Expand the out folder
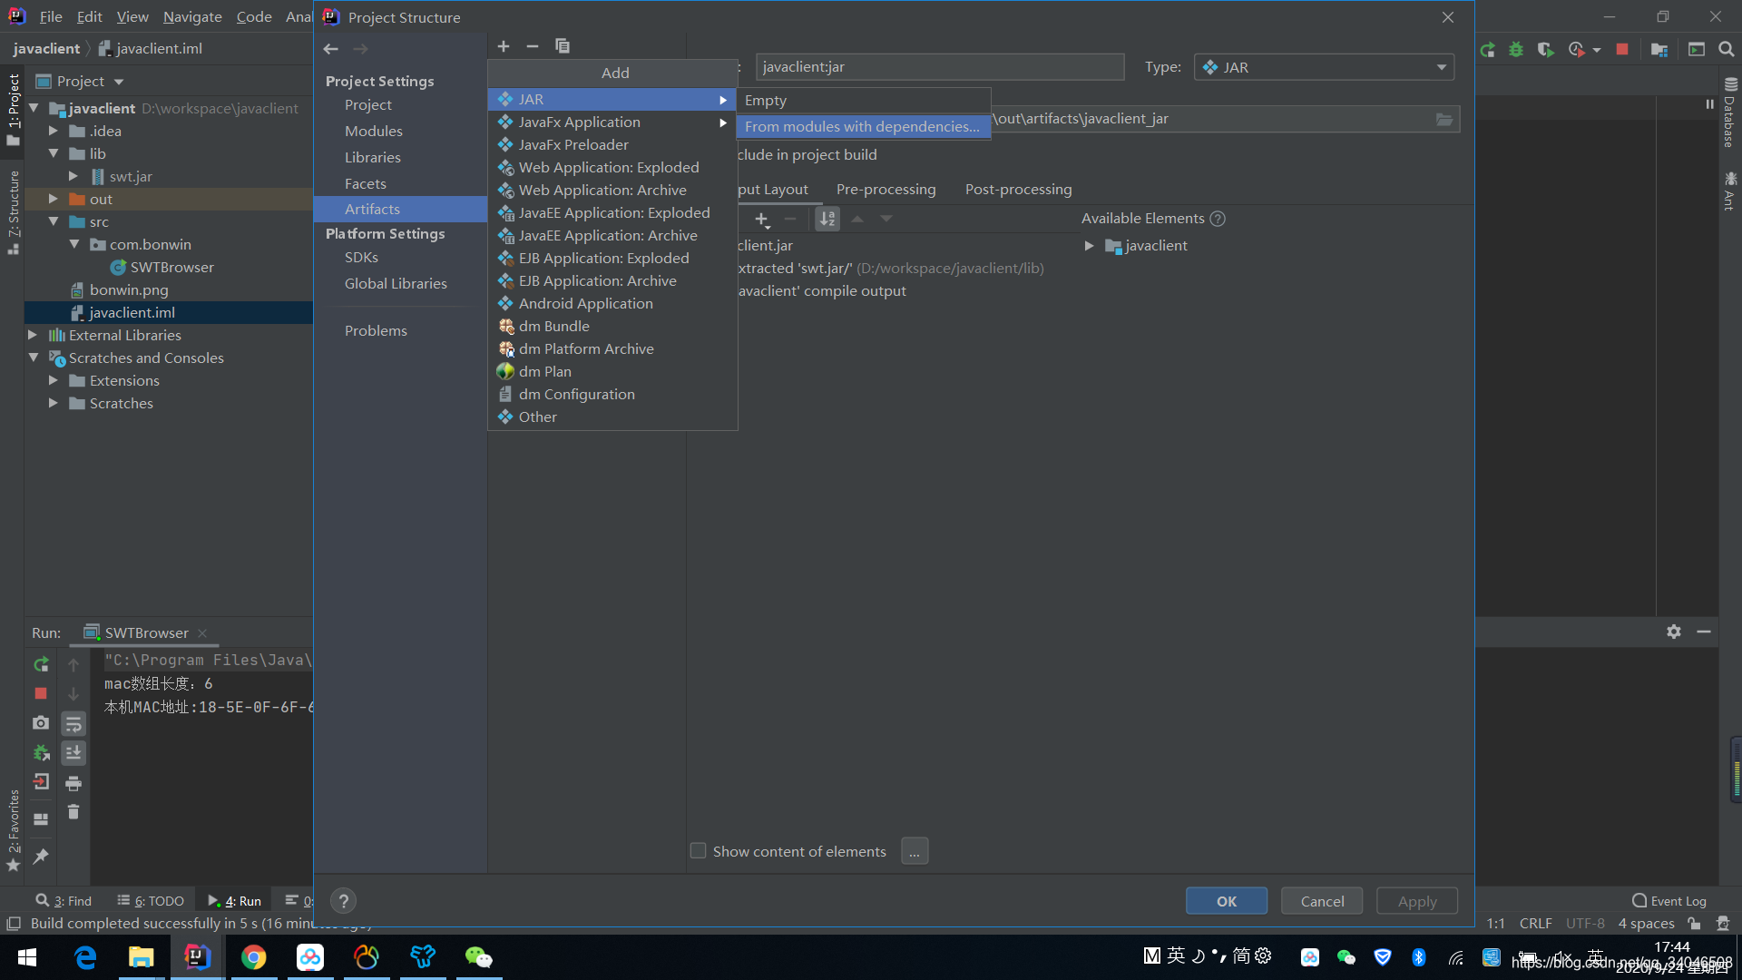1742x980 pixels. (54, 199)
